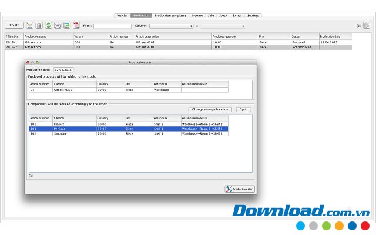Click Change storage location button

click(210, 109)
